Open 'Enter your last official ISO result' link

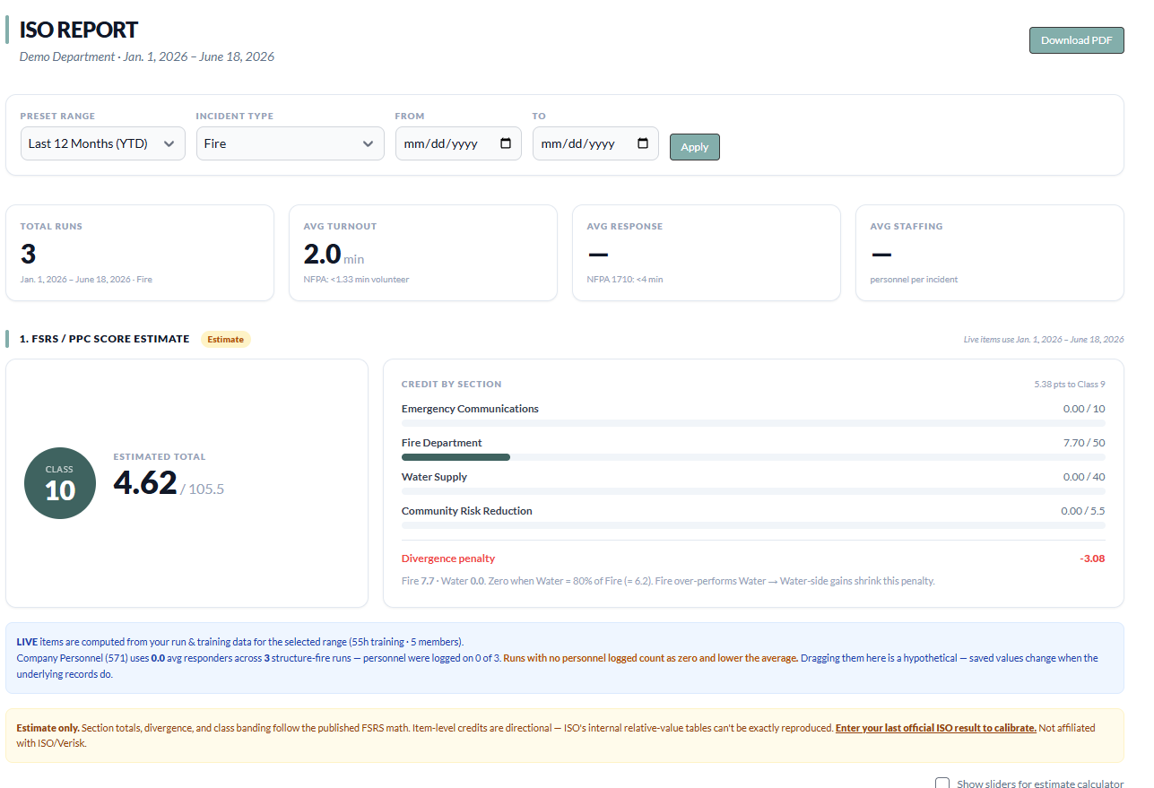click(935, 728)
